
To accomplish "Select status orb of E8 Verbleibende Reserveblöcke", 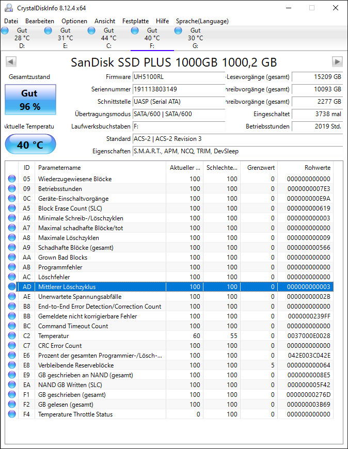I will [12, 365].
